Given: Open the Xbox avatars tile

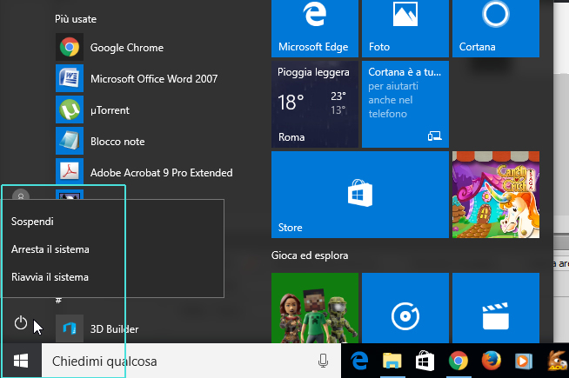Looking at the screenshot, I should click(315, 308).
